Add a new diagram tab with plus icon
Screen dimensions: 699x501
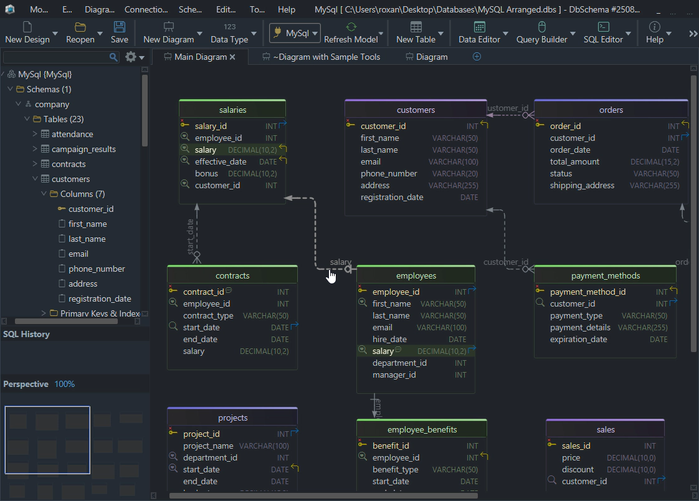pos(477,57)
